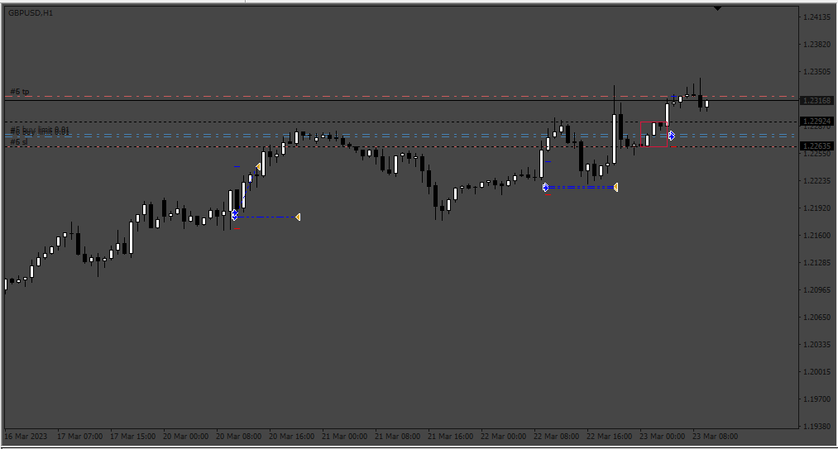The height and width of the screenshot is (449, 838).
Task: Click the highlighted 1.22924 price label
Action: click(x=817, y=122)
